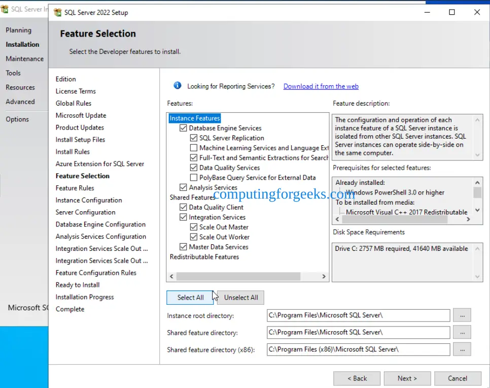Uncheck Scale Out Master
The width and height of the screenshot is (490, 388).
pyautogui.click(x=194, y=227)
